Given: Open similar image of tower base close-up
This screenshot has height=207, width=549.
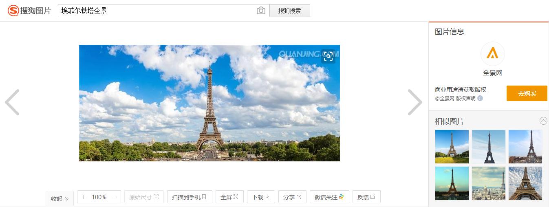Looking at the screenshot, I should click(x=525, y=183).
